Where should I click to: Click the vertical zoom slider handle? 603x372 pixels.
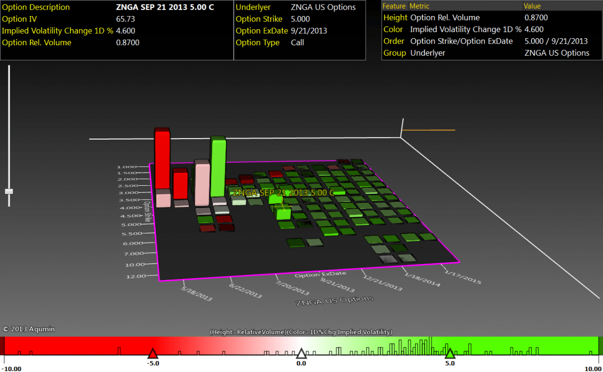pos(9,191)
